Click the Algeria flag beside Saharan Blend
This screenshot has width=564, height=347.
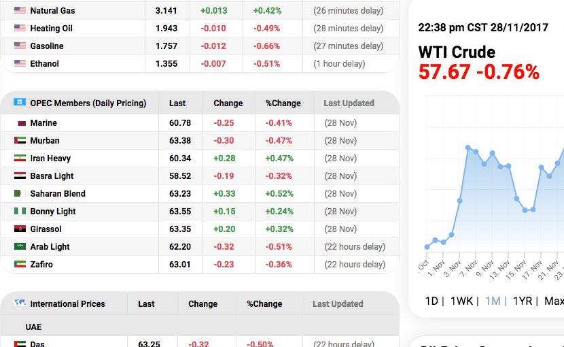(x=20, y=193)
